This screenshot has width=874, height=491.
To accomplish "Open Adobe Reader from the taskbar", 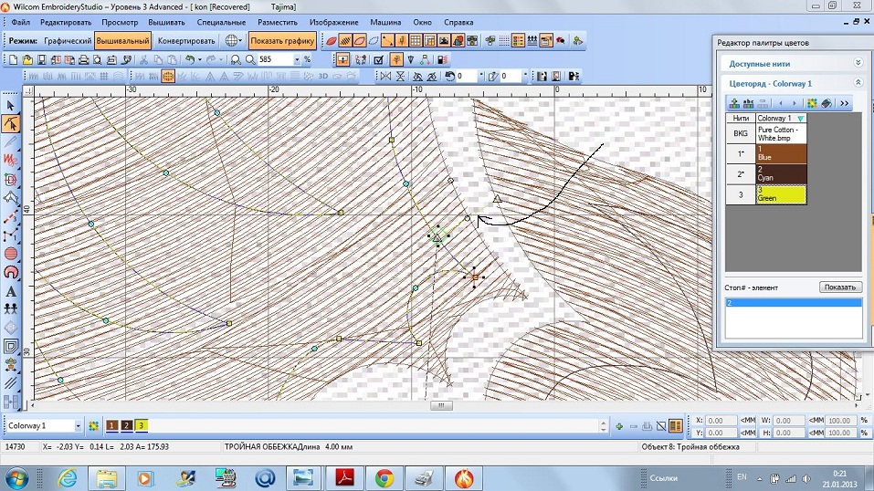I will [342, 477].
